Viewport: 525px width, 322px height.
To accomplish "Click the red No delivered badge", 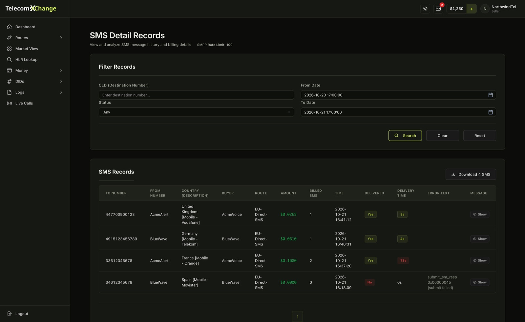I will pos(369,282).
